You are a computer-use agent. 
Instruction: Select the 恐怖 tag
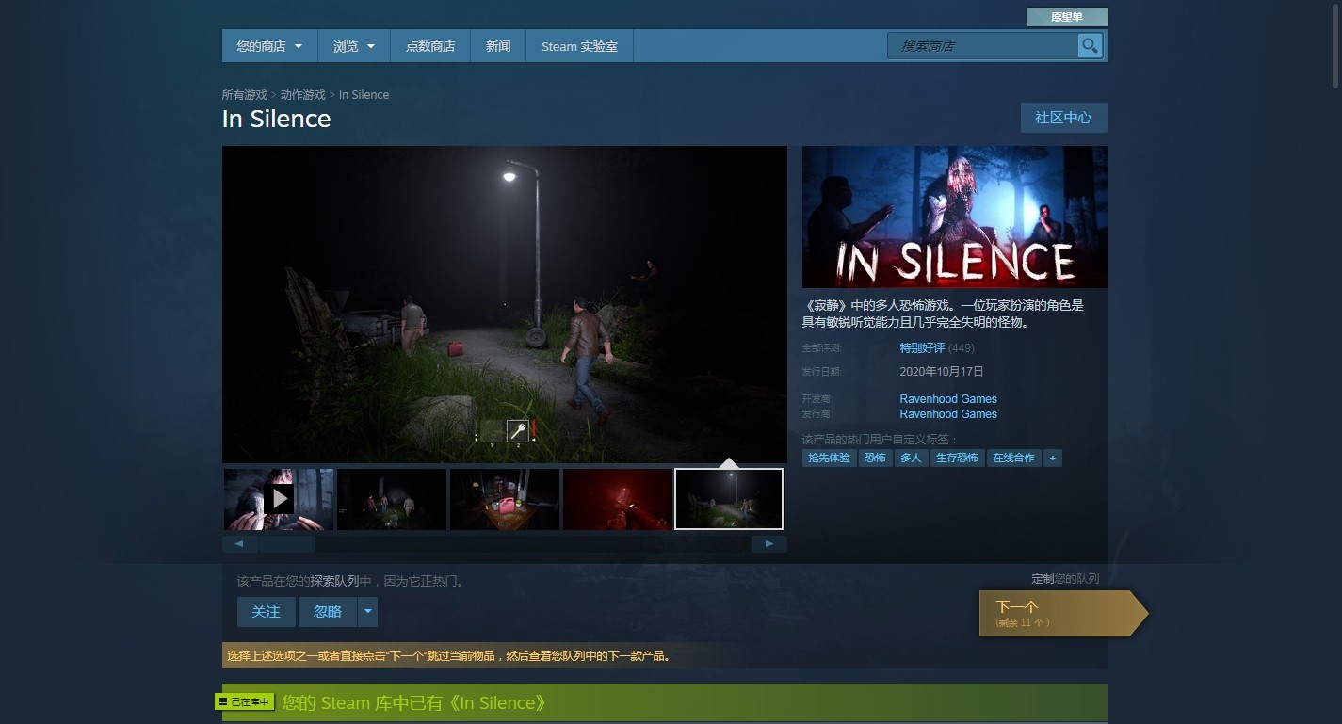click(x=875, y=458)
